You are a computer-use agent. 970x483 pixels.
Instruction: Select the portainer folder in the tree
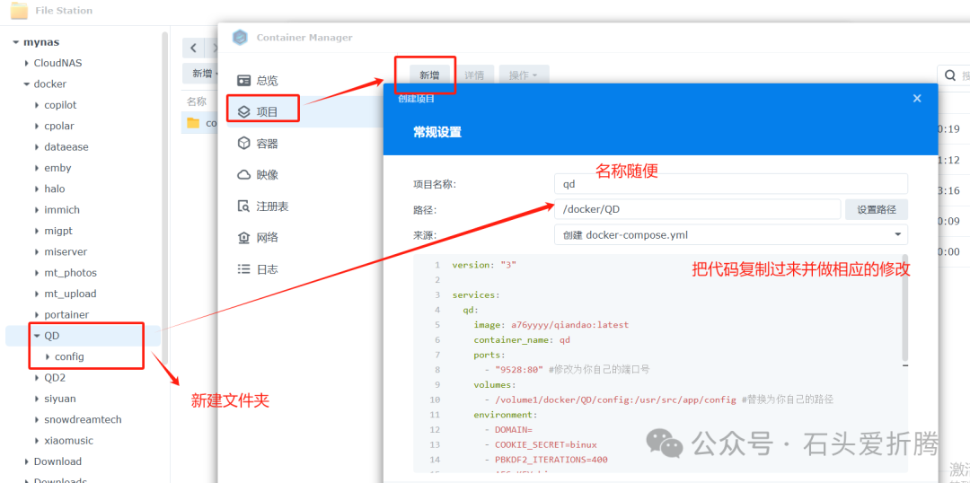point(66,315)
